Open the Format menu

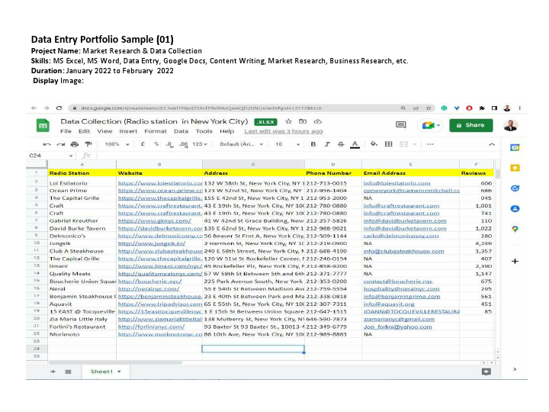click(x=156, y=131)
